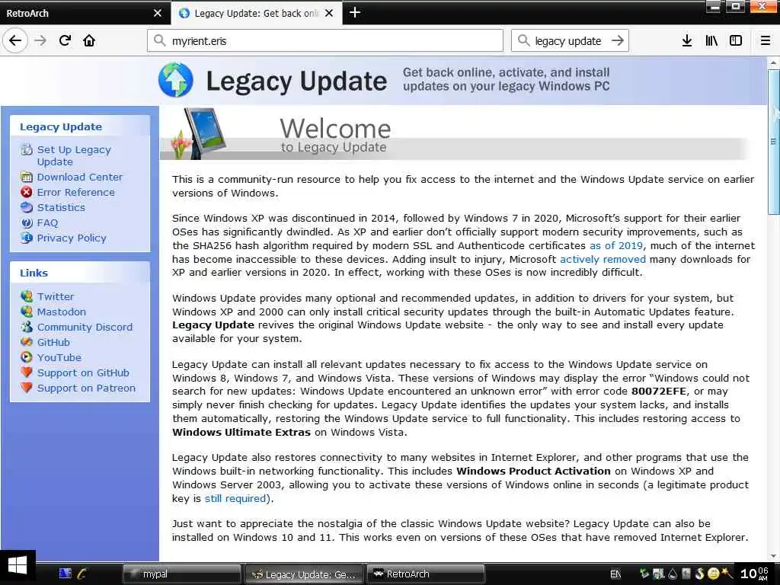
Task: Click the Support on Patreon heart icon
Action: coord(27,388)
